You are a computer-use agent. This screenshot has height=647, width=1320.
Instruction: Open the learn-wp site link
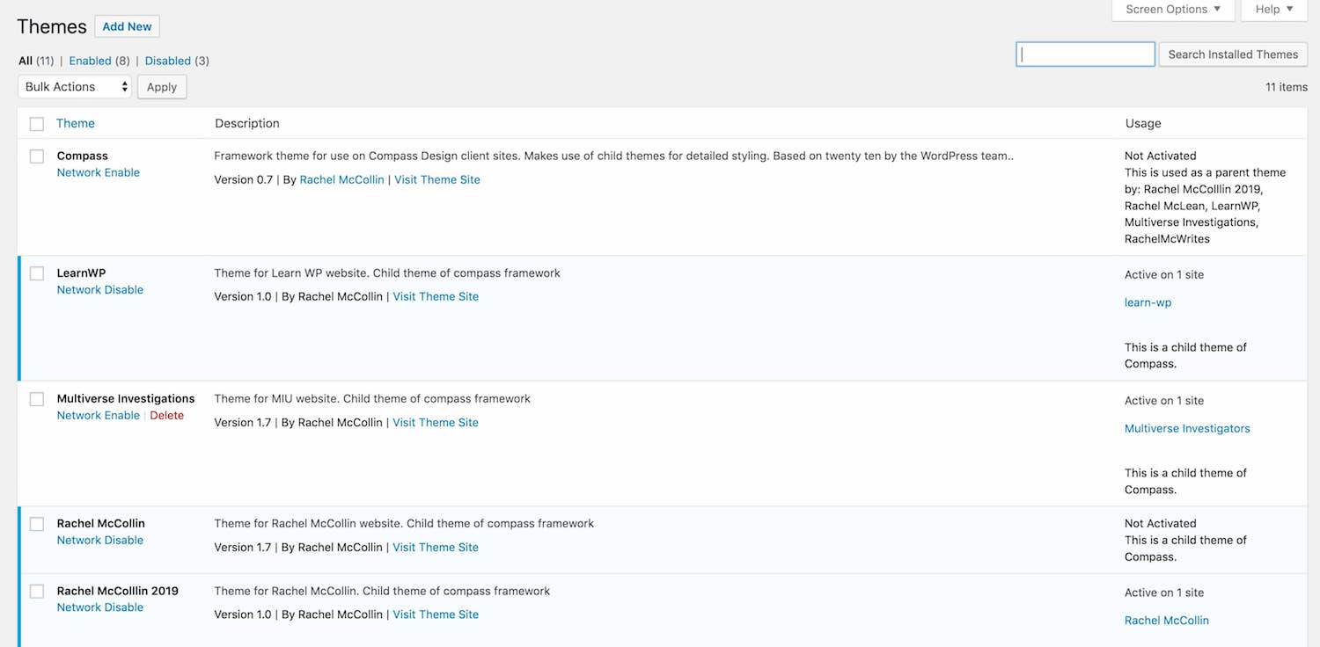click(1148, 302)
